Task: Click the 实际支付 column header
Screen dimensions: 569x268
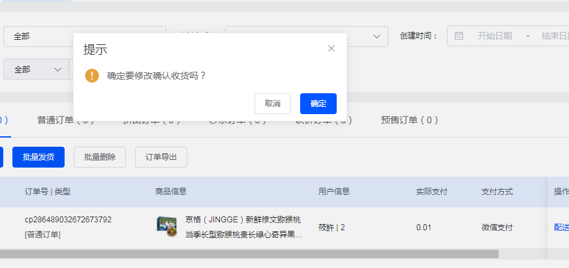Action: point(432,192)
